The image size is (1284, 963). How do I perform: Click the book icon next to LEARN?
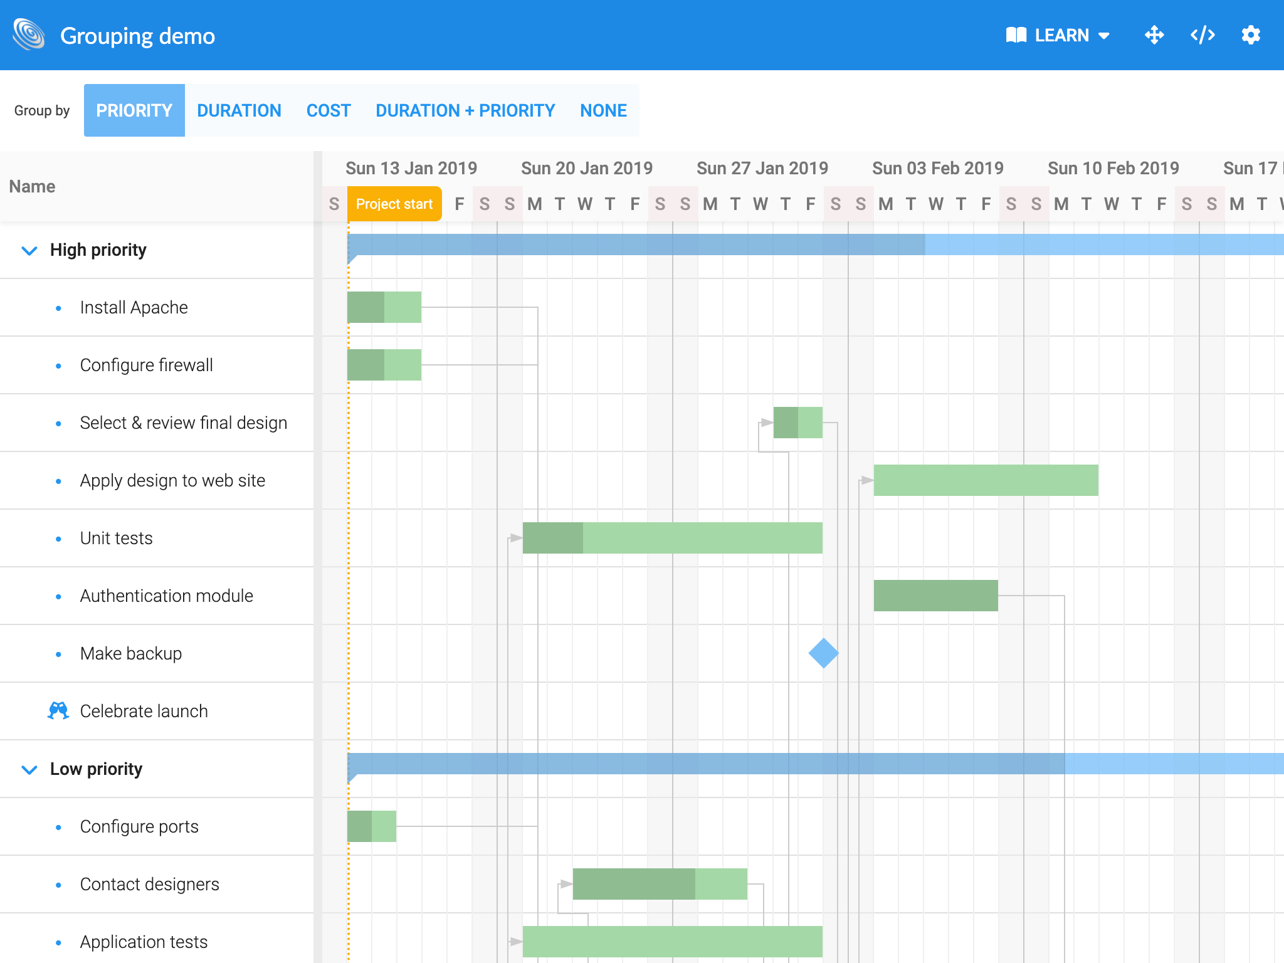pyautogui.click(x=1017, y=35)
